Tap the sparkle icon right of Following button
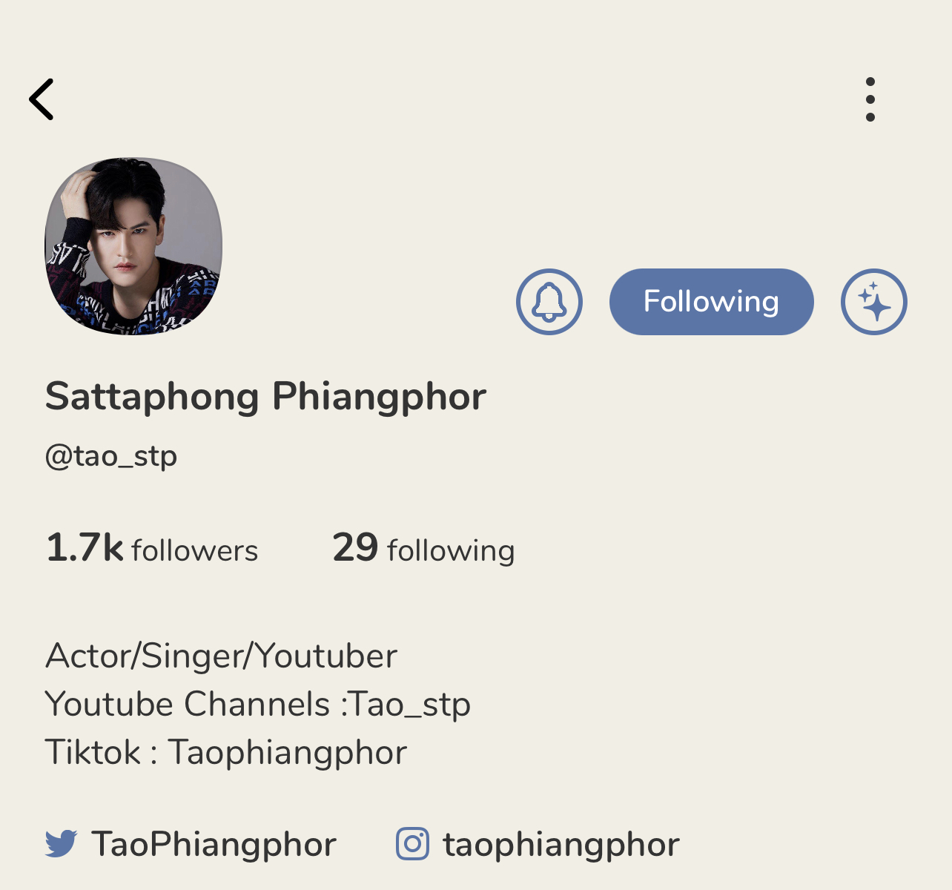952x890 pixels. pyautogui.click(x=874, y=303)
